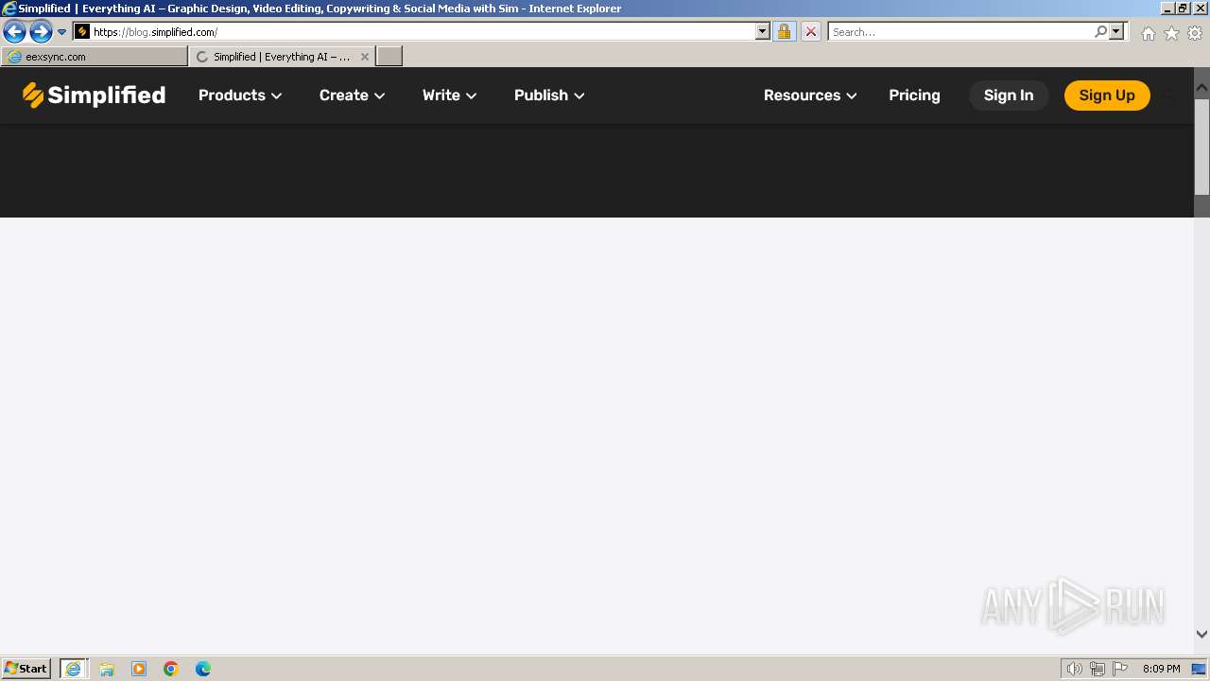Click the Sign In button
Screen dimensions: 1210x681
coord(1009,96)
